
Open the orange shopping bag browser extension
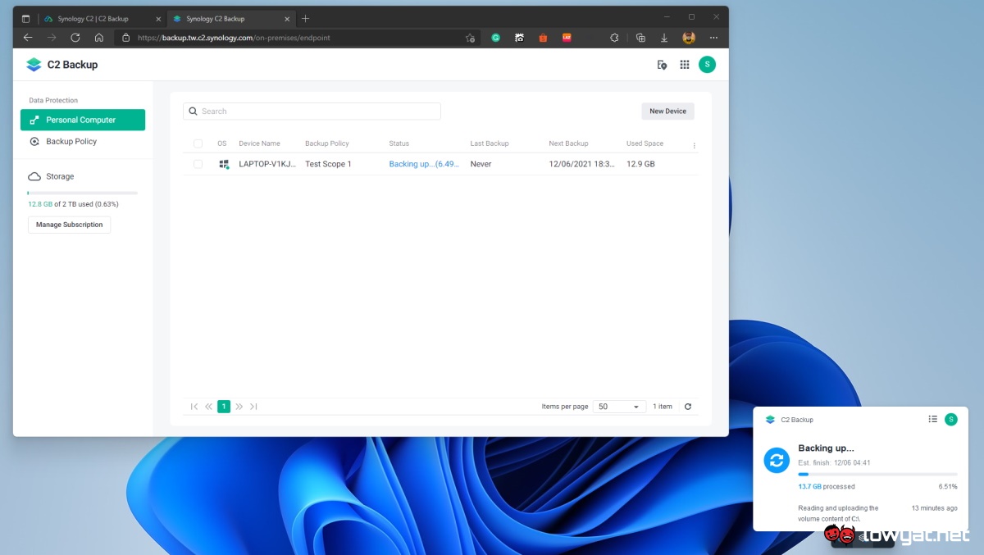[543, 38]
